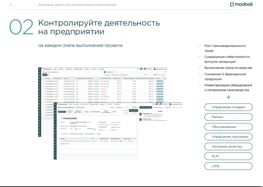Image resolution: width=263 pixels, height=187 pixels.
Task: Check the first order row checkbox
Action: (x=44, y=81)
